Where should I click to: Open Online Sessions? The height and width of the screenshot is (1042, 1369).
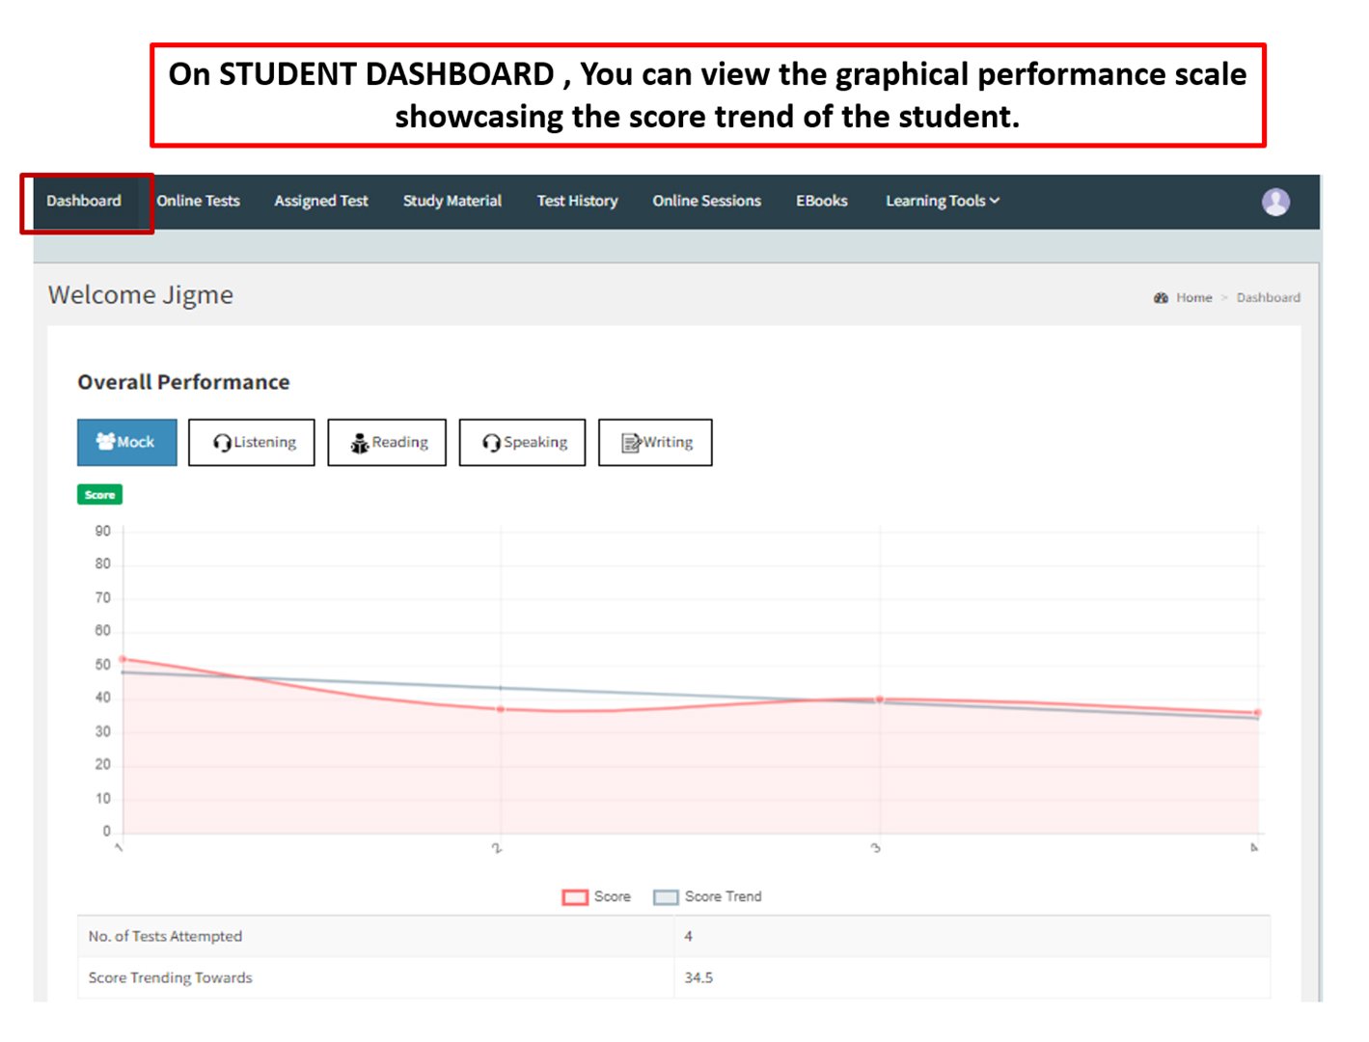(707, 202)
